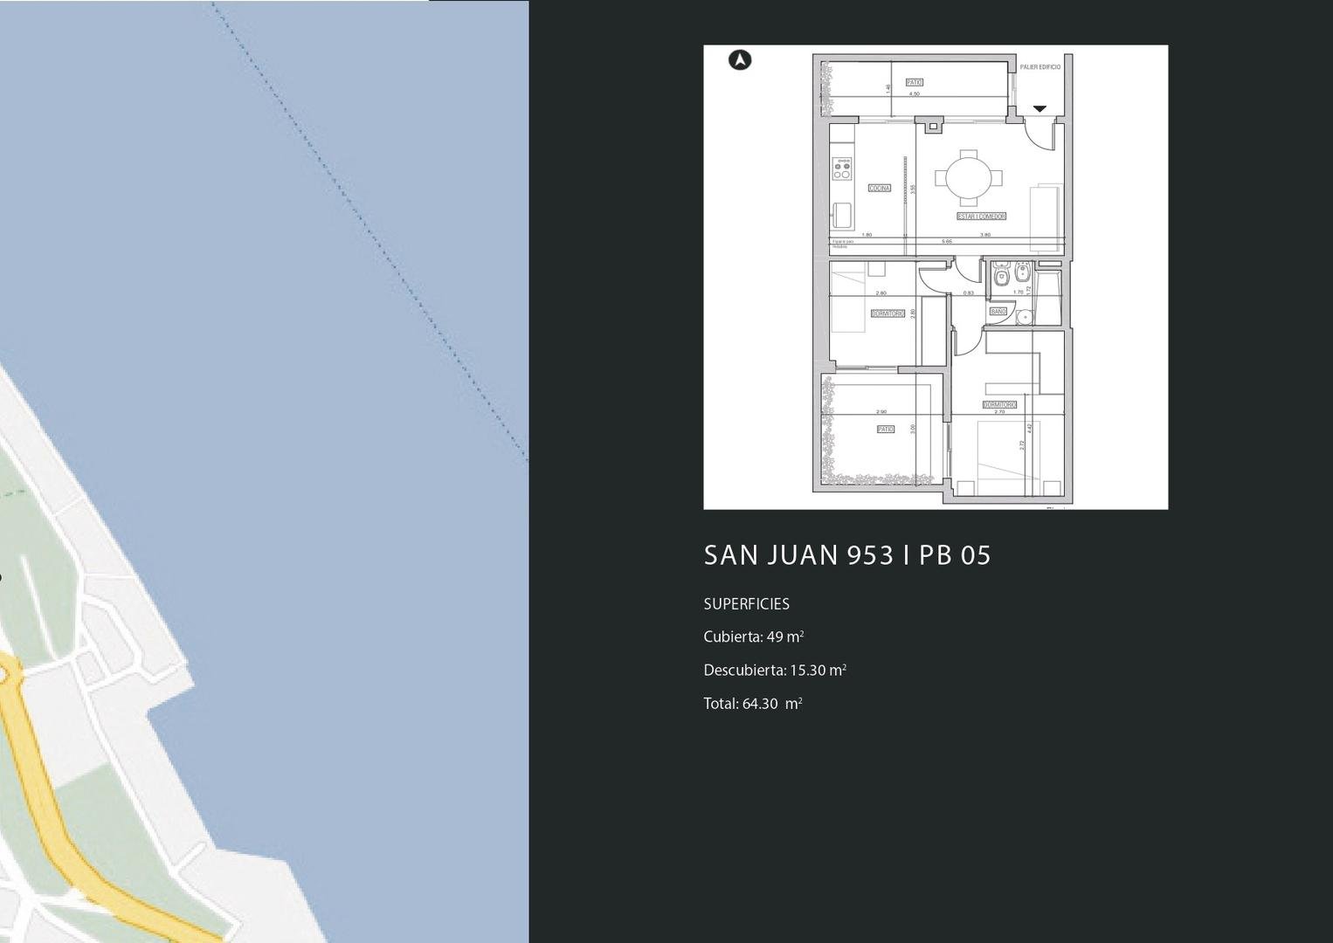Viewport: 1333px width, 943px height.
Task: Click the Cubierta: 49 m² text
Action: (x=753, y=637)
